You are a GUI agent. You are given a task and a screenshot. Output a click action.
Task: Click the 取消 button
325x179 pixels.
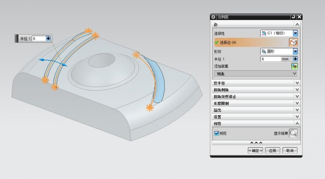point(290,151)
